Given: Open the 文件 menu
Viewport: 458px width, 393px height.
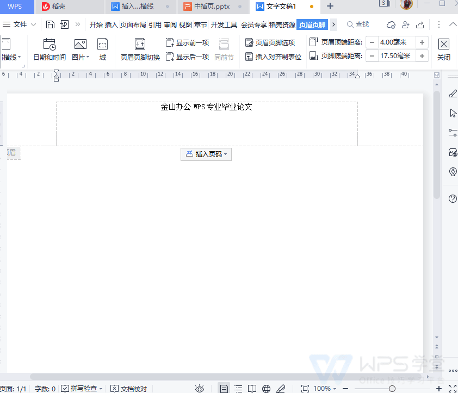Looking at the screenshot, I should 15,24.
